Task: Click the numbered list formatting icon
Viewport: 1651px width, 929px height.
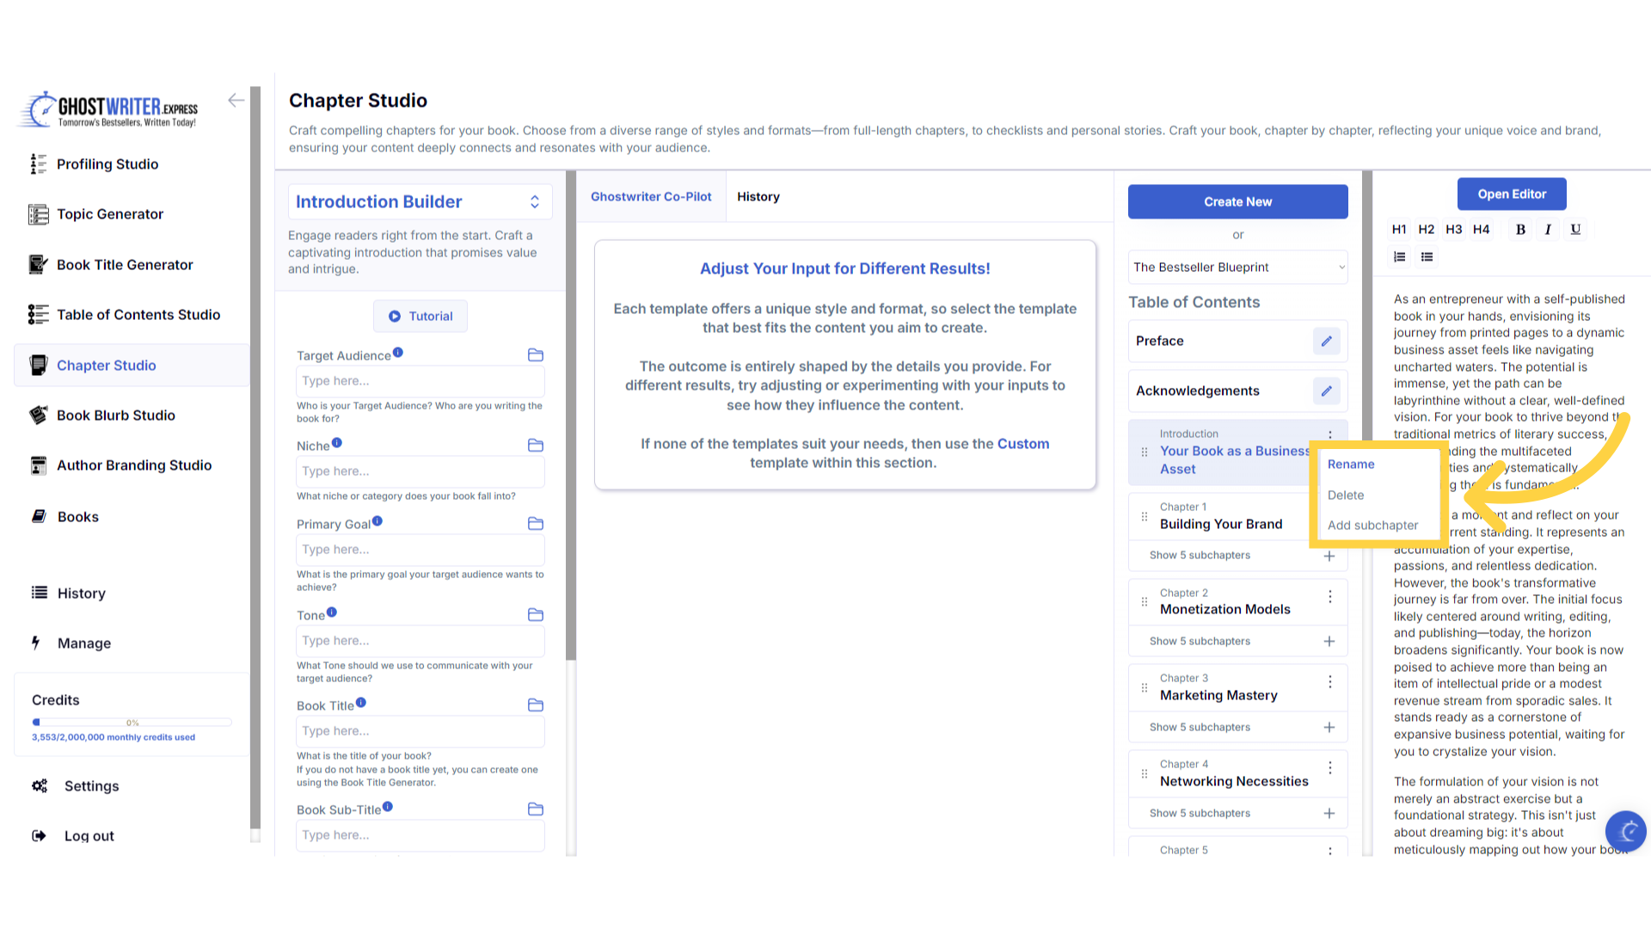Action: coord(1400,256)
